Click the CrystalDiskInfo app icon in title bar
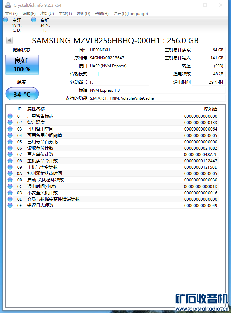 pos(8,5)
